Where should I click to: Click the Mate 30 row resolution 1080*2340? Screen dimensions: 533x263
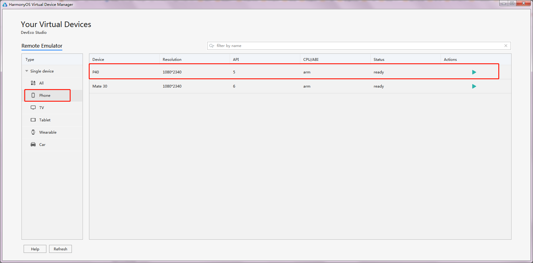[x=172, y=86]
